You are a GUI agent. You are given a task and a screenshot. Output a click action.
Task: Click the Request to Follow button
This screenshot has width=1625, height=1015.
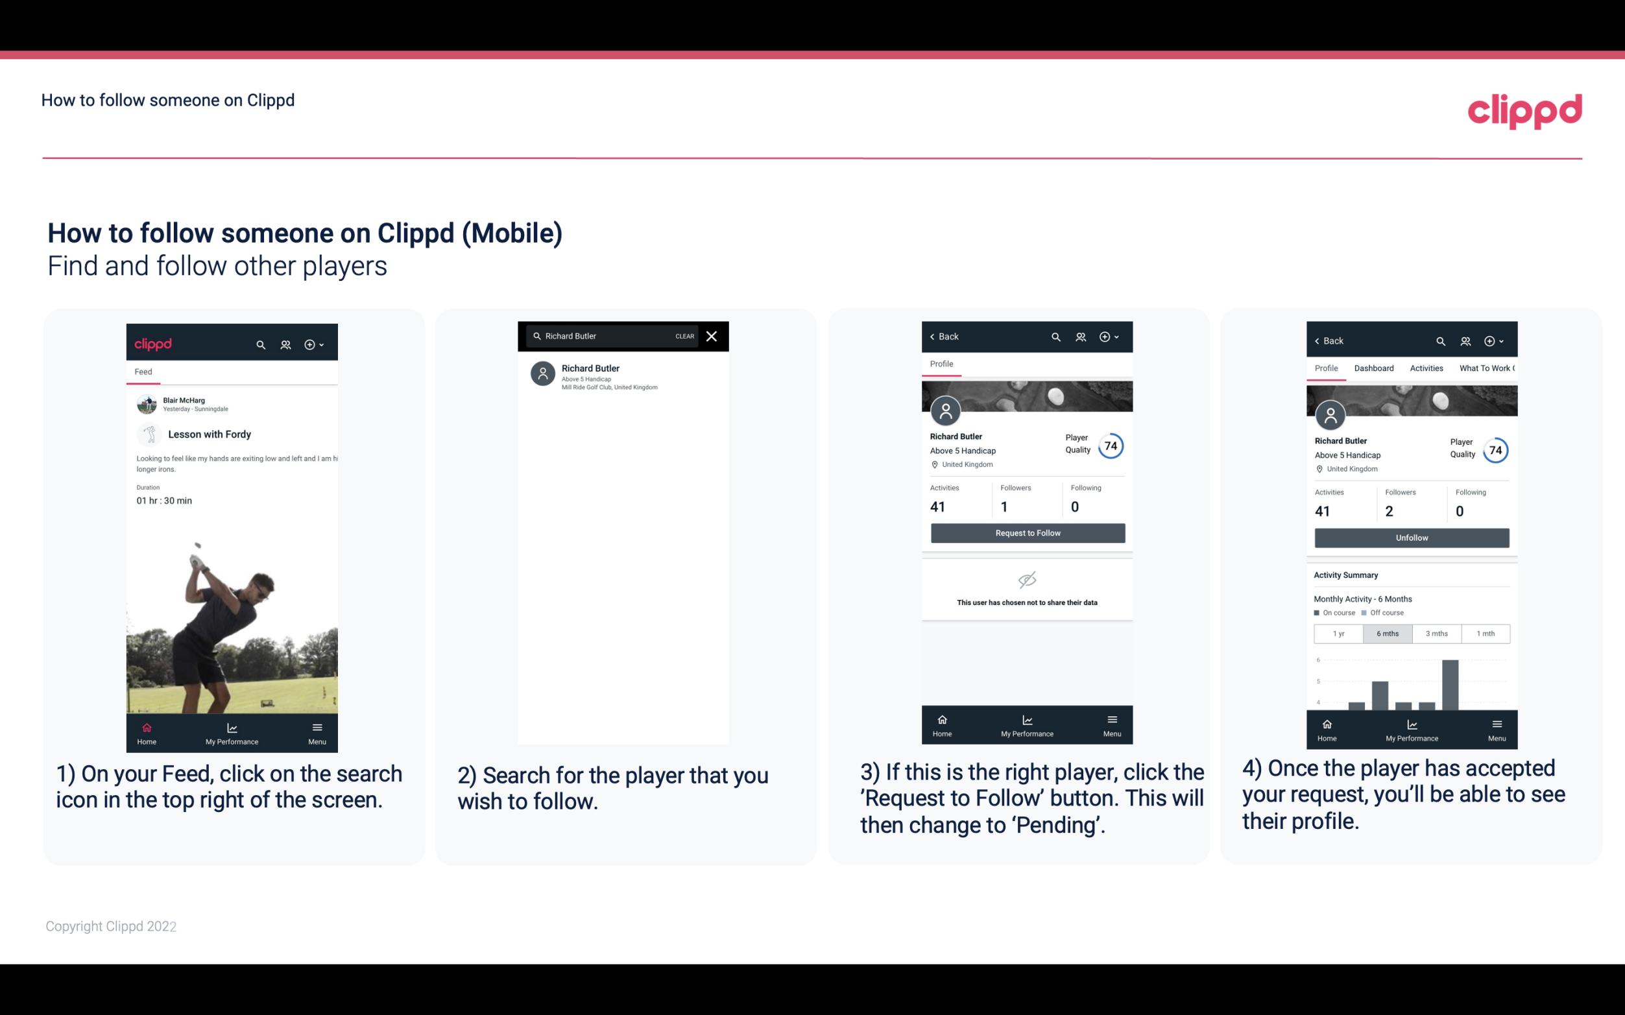1026,532
